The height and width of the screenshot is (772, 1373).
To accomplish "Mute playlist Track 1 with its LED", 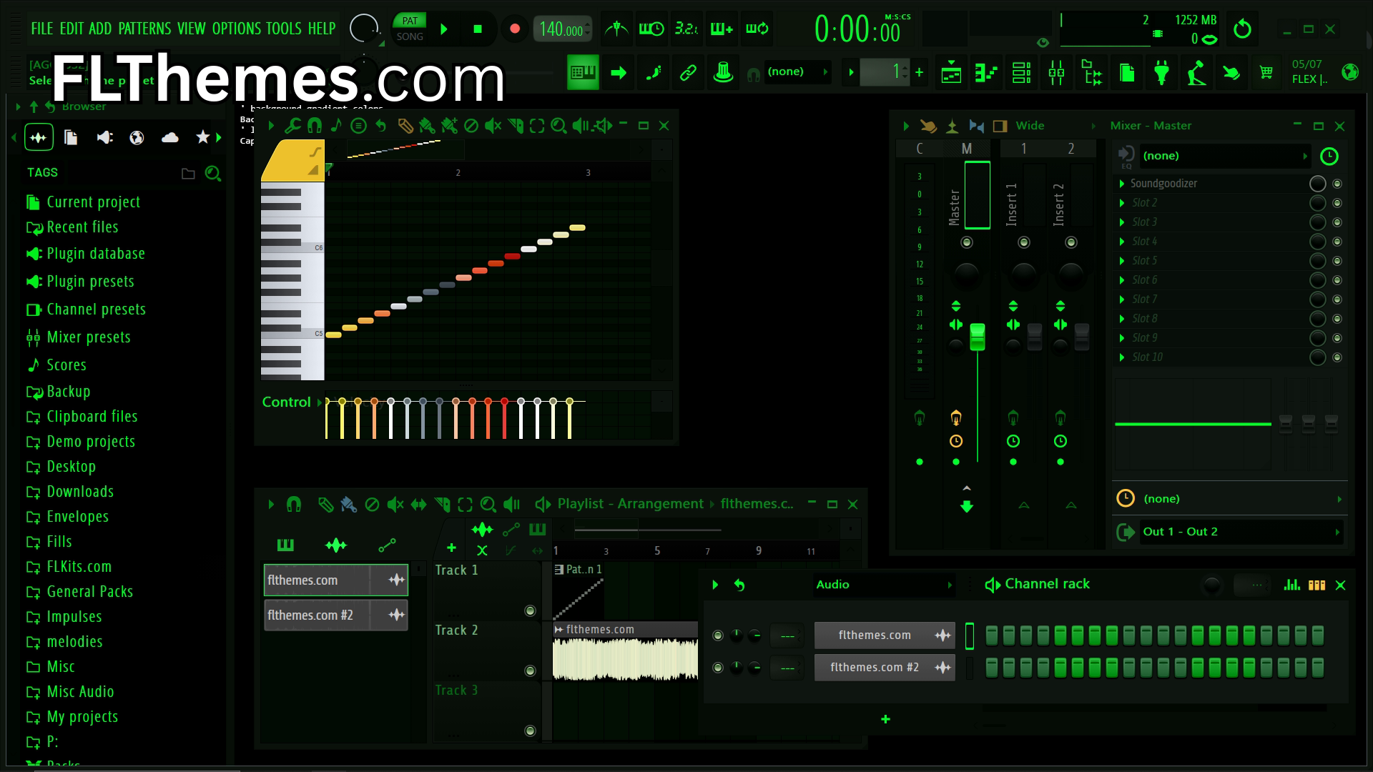I will (x=530, y=611).
